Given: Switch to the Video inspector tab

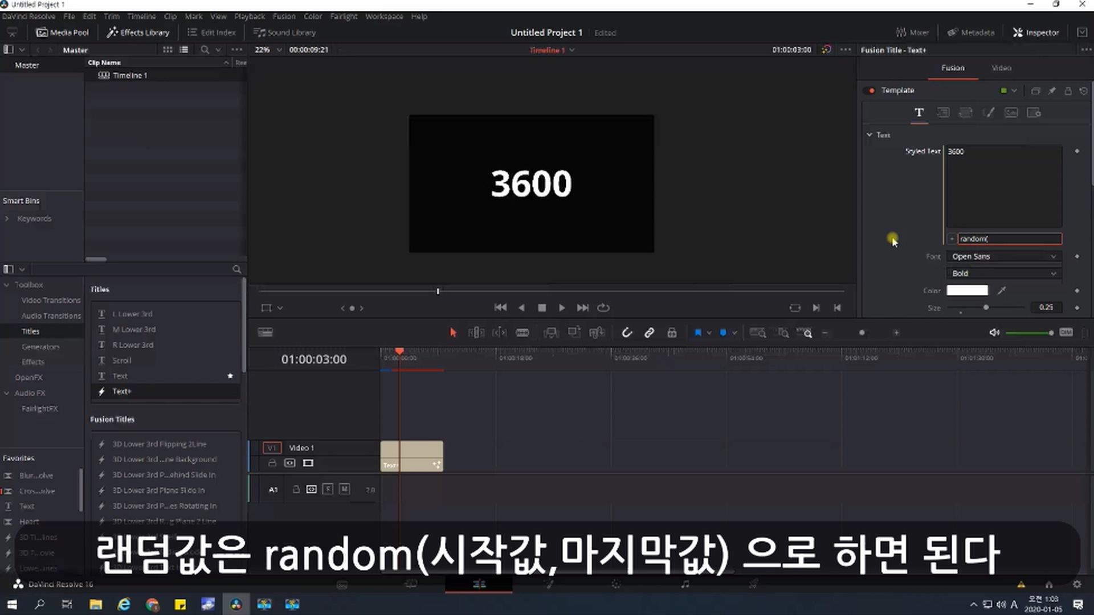Looking at the screenshot, I should tap(1001, 68).
